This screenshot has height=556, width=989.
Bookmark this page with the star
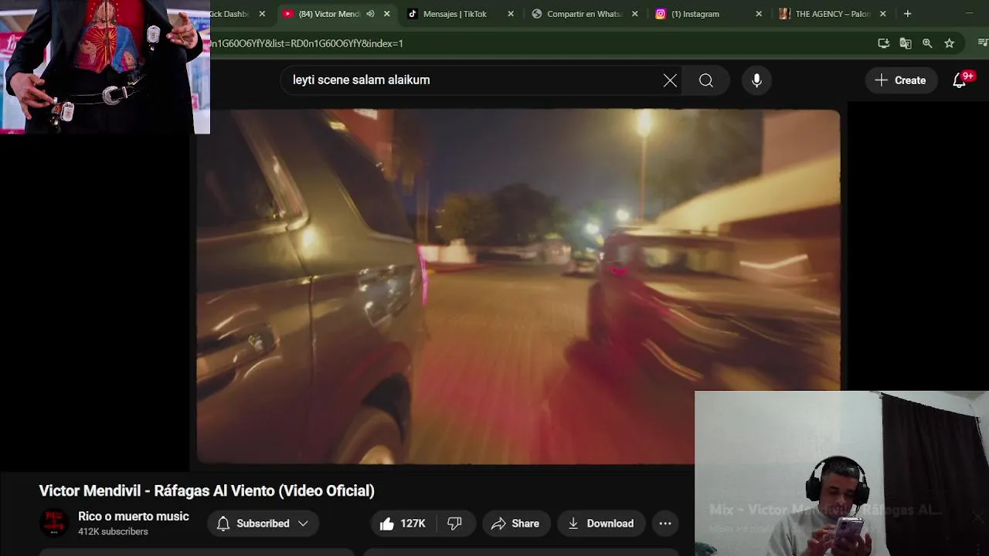tap(949, 43)
